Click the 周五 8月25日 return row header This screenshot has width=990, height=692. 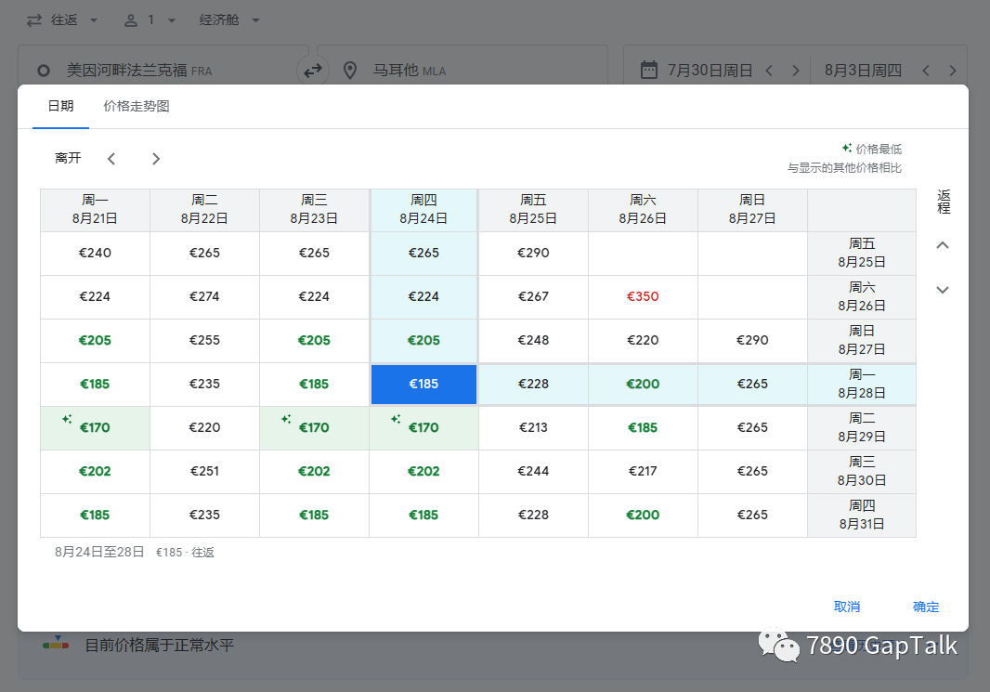pos(861,254)
